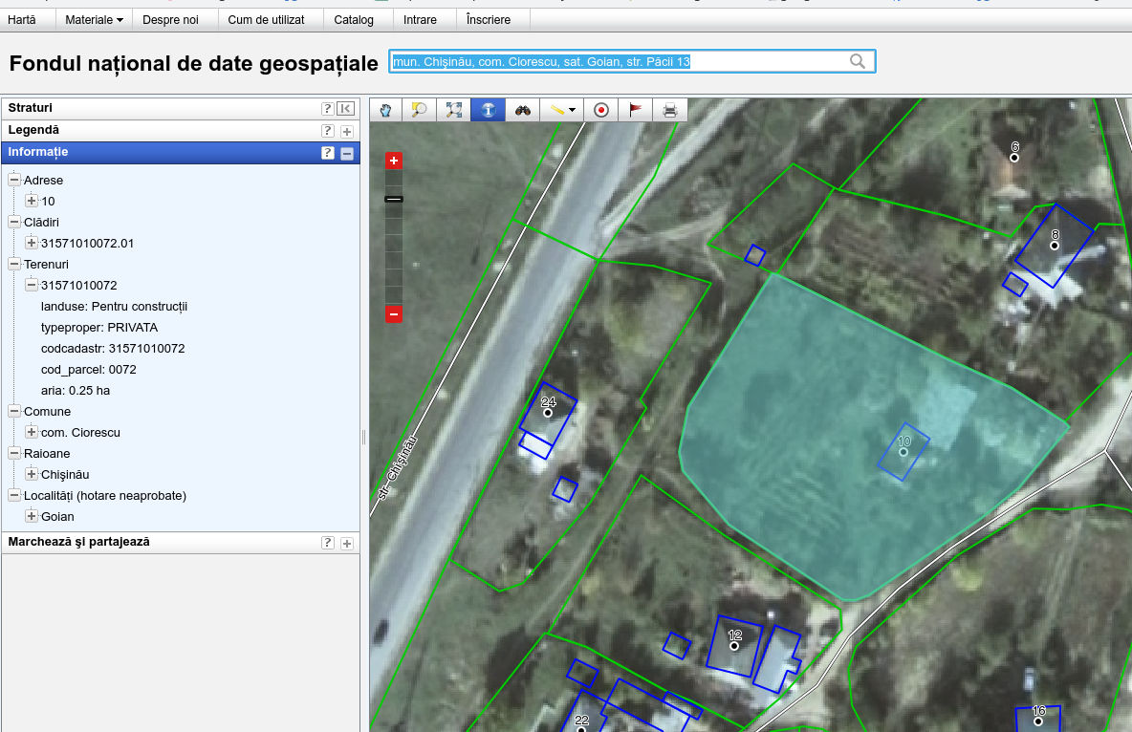
Task: Collapse the sidebar using Straturi arrow button
Action: tap(345, 109)
